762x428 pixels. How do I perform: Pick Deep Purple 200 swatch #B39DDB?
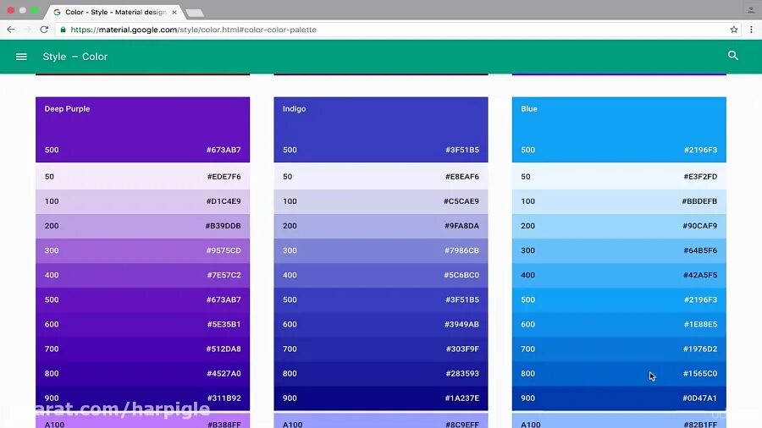coord(142,226)
